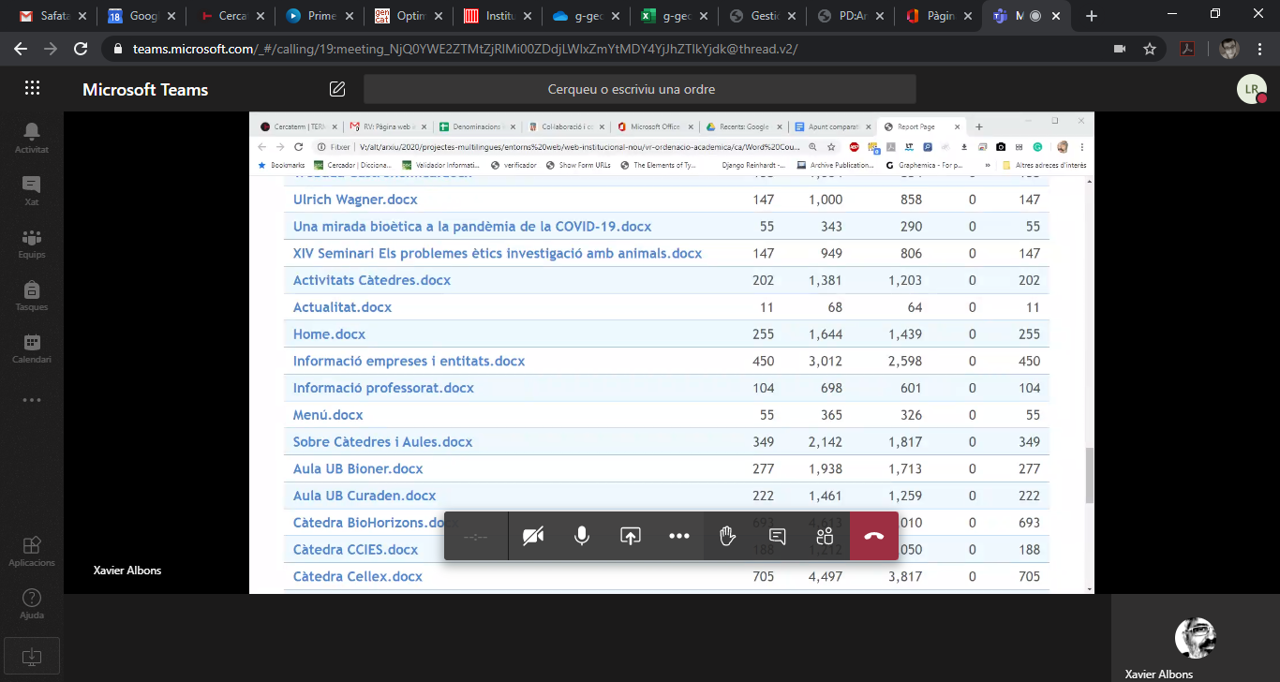Toggle the camera on in call bar
Viewport: 1280px width, 682px height.
(x=533, y=536)
